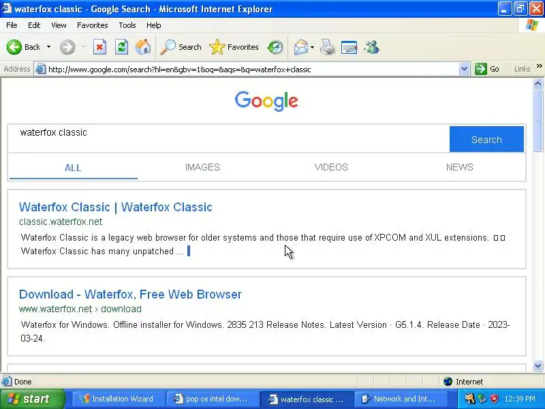Go back with the green Back arrow
This screenshot has height=409, width=545.
click(24, 47)
